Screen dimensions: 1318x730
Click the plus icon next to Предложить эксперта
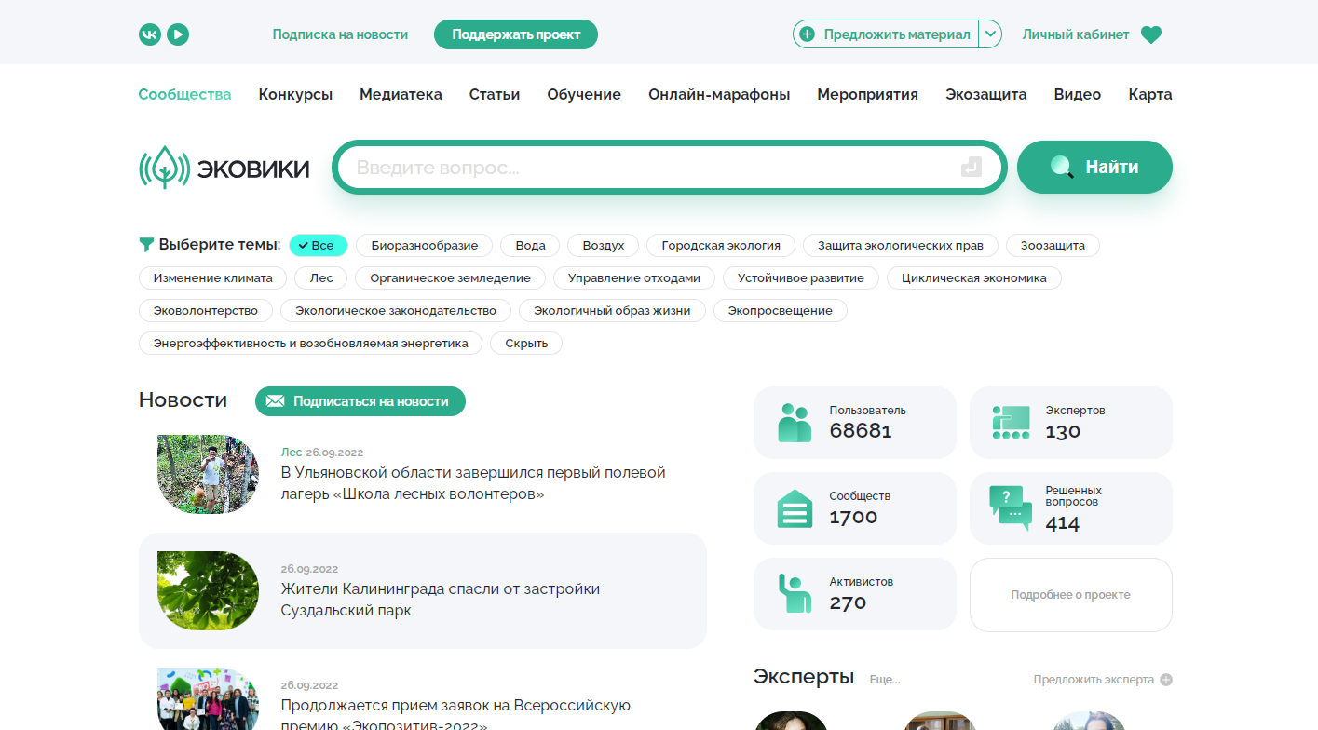point(1166,680)
